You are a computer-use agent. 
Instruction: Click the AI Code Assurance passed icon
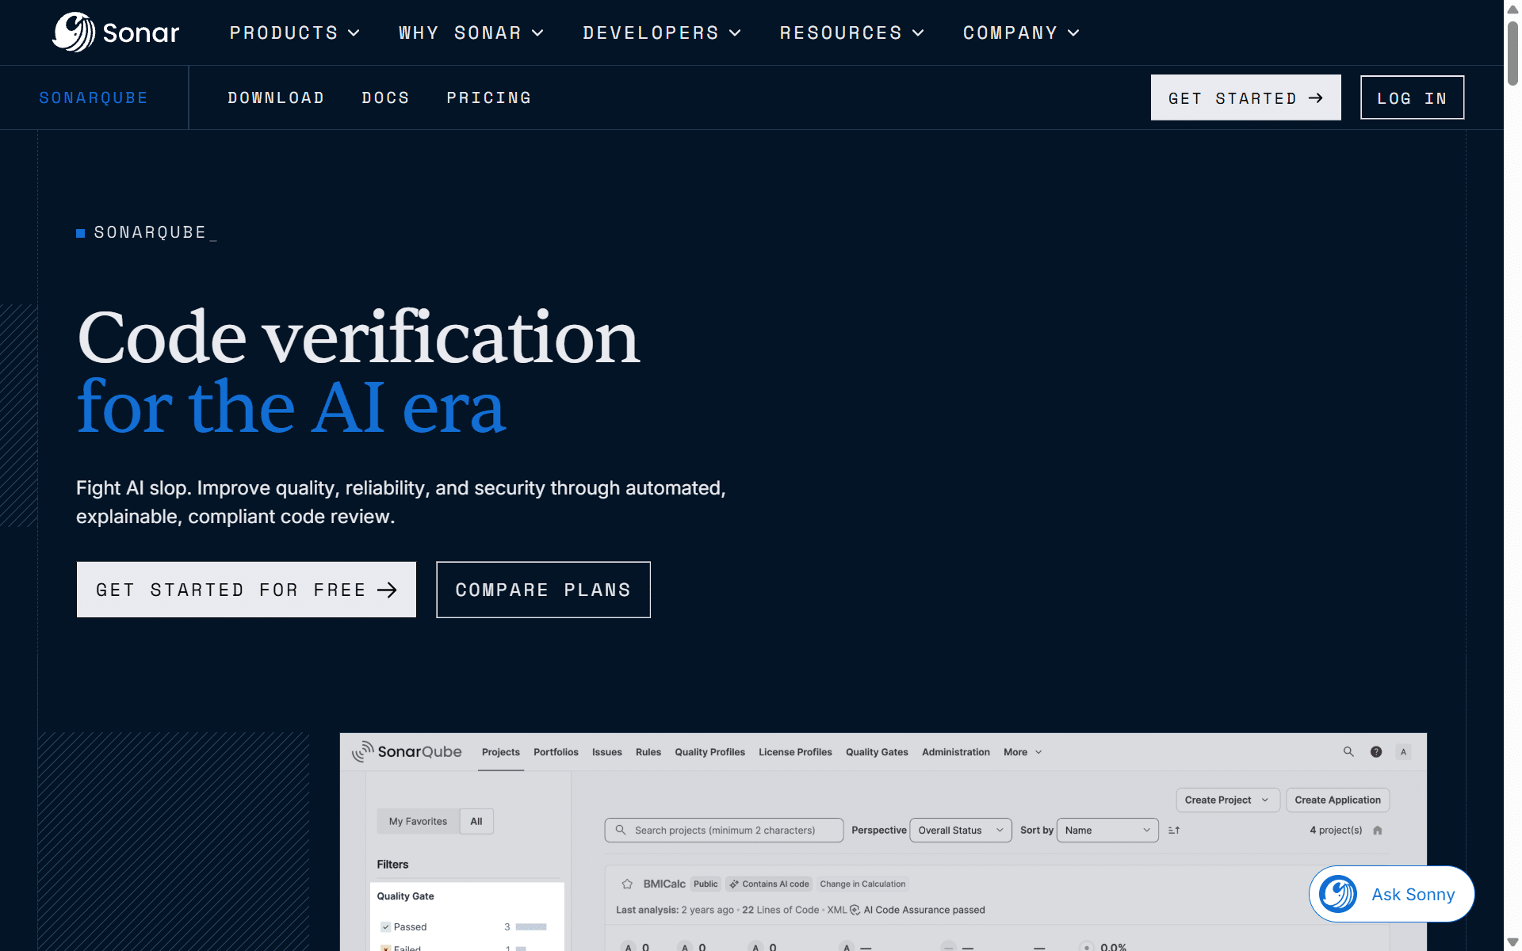(x=855, y=910)
